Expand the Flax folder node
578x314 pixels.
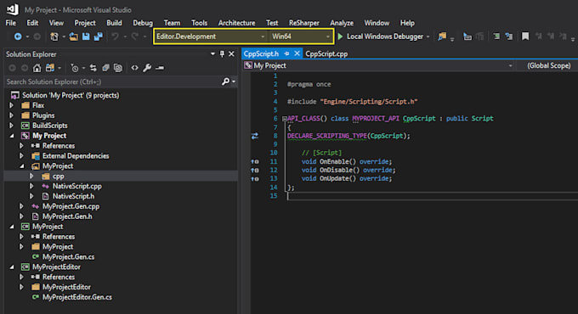[x=12, y=105]
